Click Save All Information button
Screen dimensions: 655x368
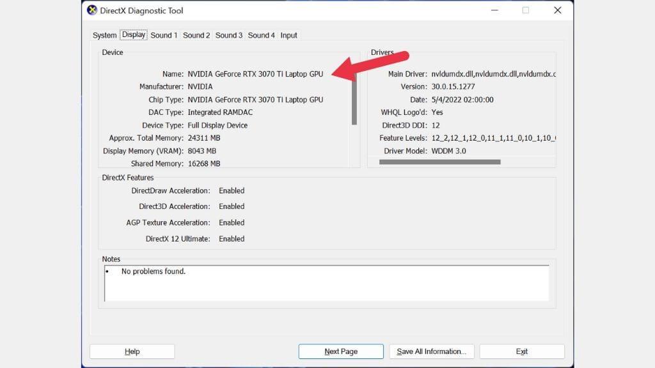(x=432, y=351)
